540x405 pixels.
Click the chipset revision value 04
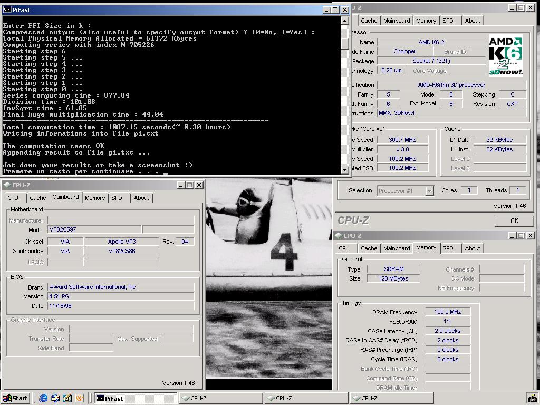click(185, 242)
